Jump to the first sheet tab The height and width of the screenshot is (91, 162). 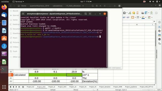pos(10,87)
